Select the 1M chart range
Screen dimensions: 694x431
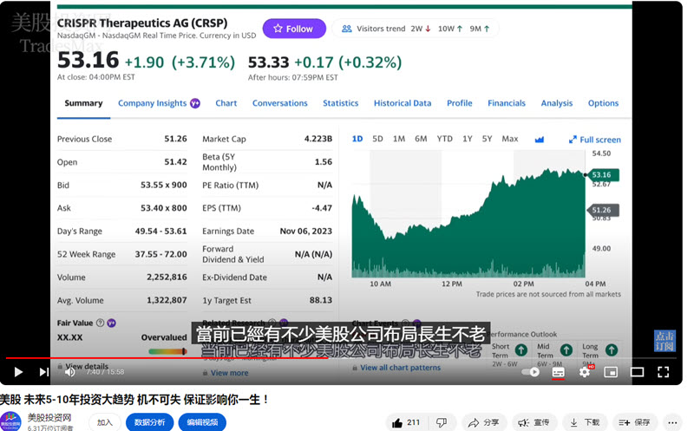point(399,139)
